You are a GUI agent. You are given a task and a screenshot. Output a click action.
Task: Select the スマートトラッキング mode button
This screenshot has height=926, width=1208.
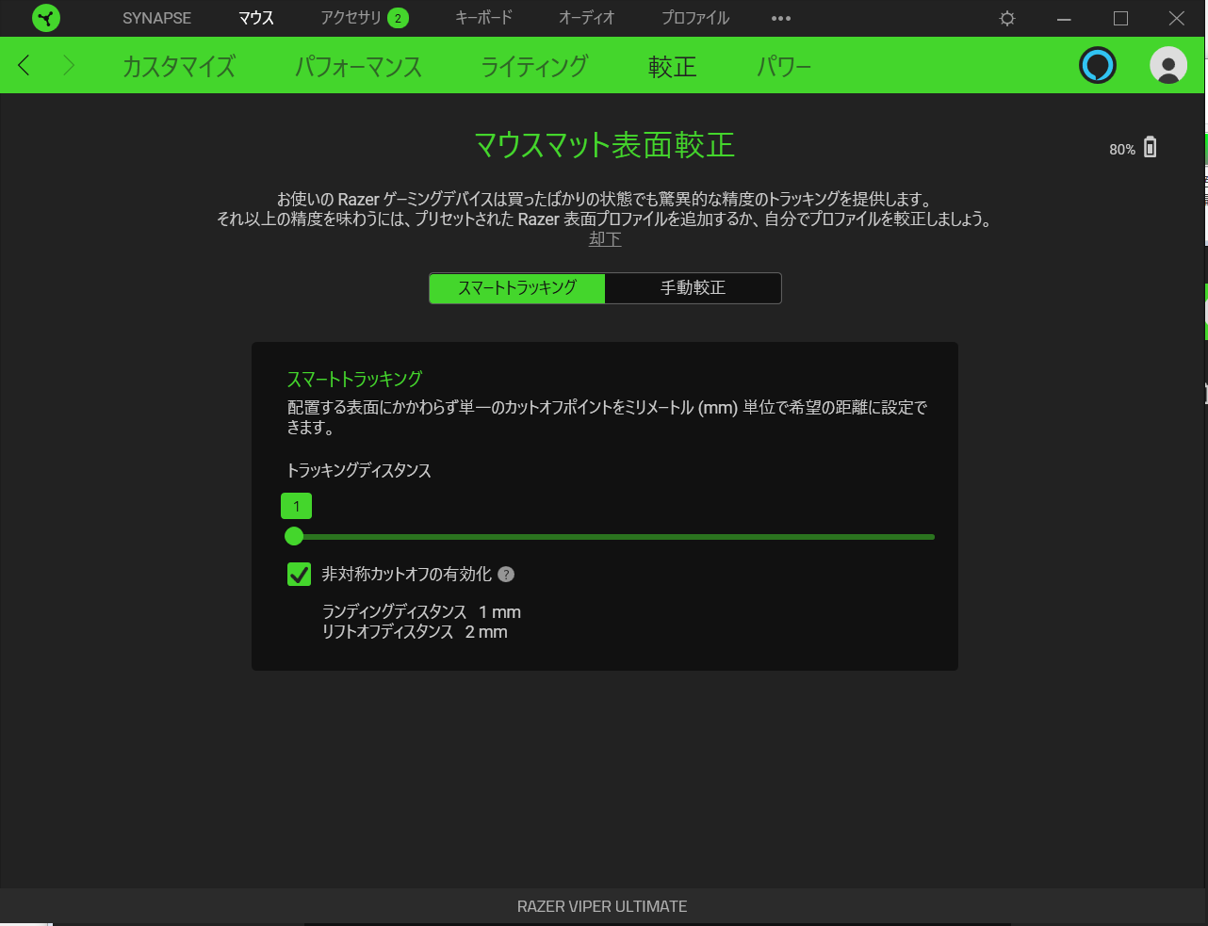[517, 288]
